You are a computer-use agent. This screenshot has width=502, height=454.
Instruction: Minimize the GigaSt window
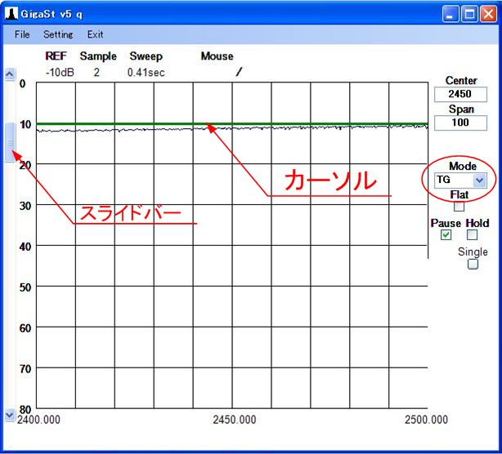pyautogui.click(x=452, y=14)
